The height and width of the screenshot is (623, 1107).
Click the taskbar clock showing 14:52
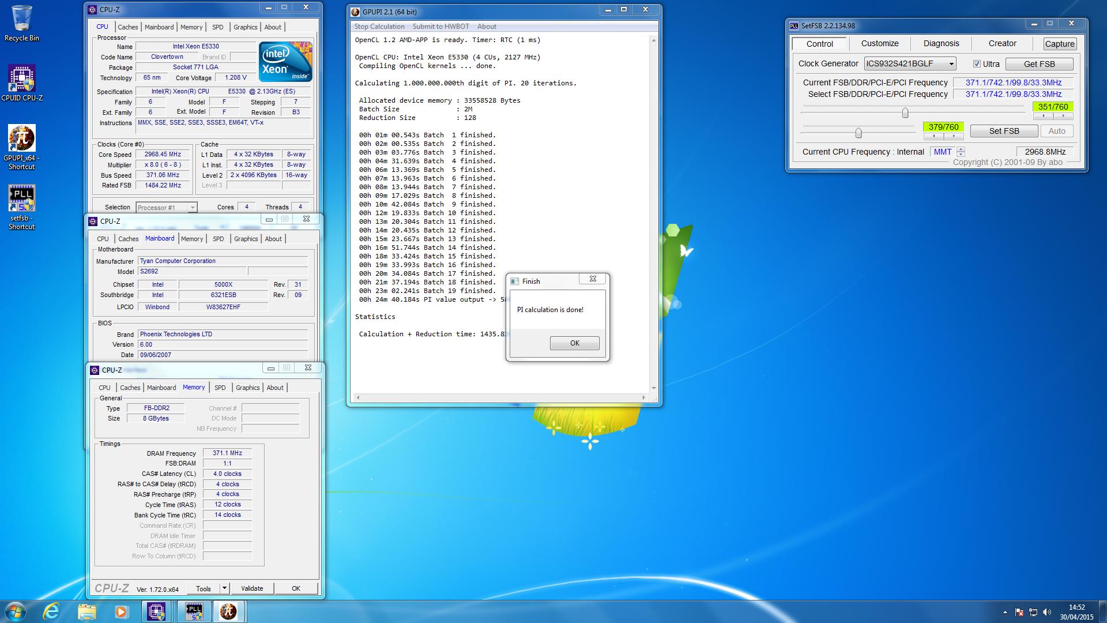(x=1076, y=612)
